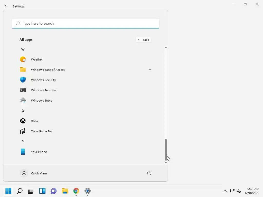Viewport: 263px width, 197px height.
Task: Click the Calub Viem user avatar
Action: (x=24, y=173)
